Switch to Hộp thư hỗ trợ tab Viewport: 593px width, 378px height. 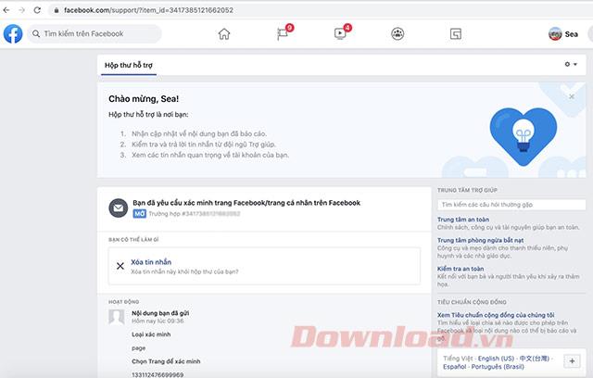[129, 66]
